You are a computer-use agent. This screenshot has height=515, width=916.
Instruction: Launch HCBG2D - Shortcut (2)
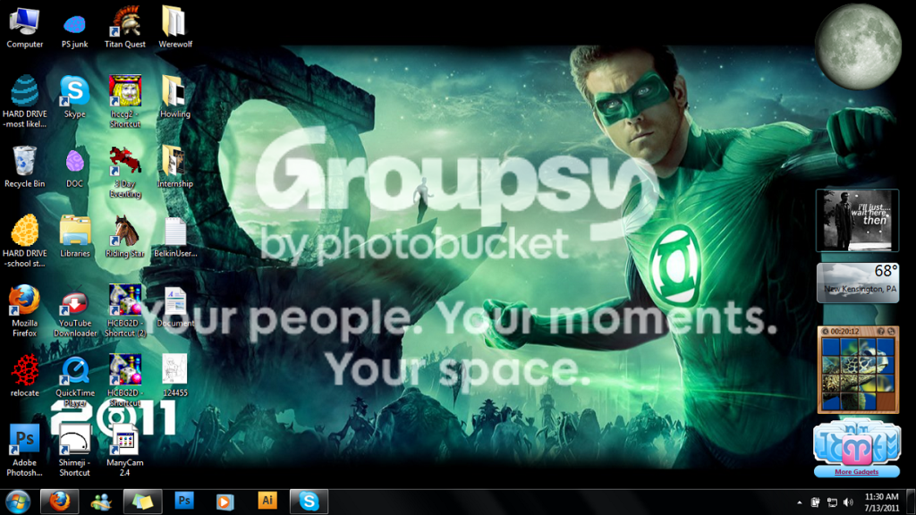(125, 311)
